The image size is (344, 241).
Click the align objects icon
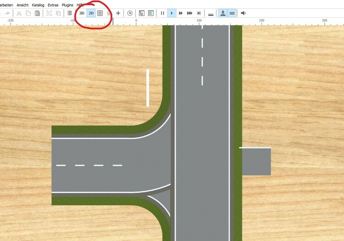click(x=70, y=13)
